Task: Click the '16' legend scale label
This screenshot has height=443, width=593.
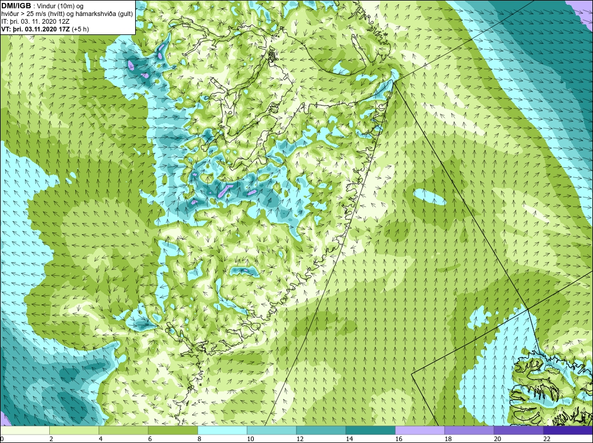Action: 398,439
